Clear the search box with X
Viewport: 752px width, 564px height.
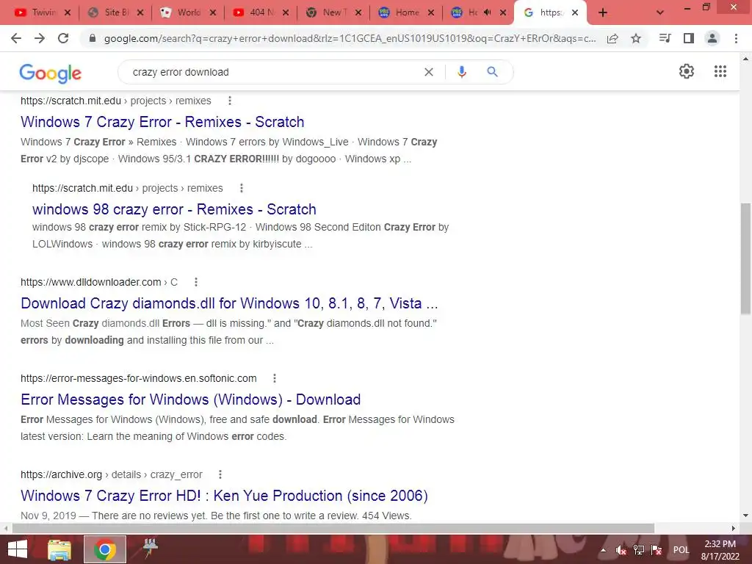pyautogui.click(x=429, y=72)
